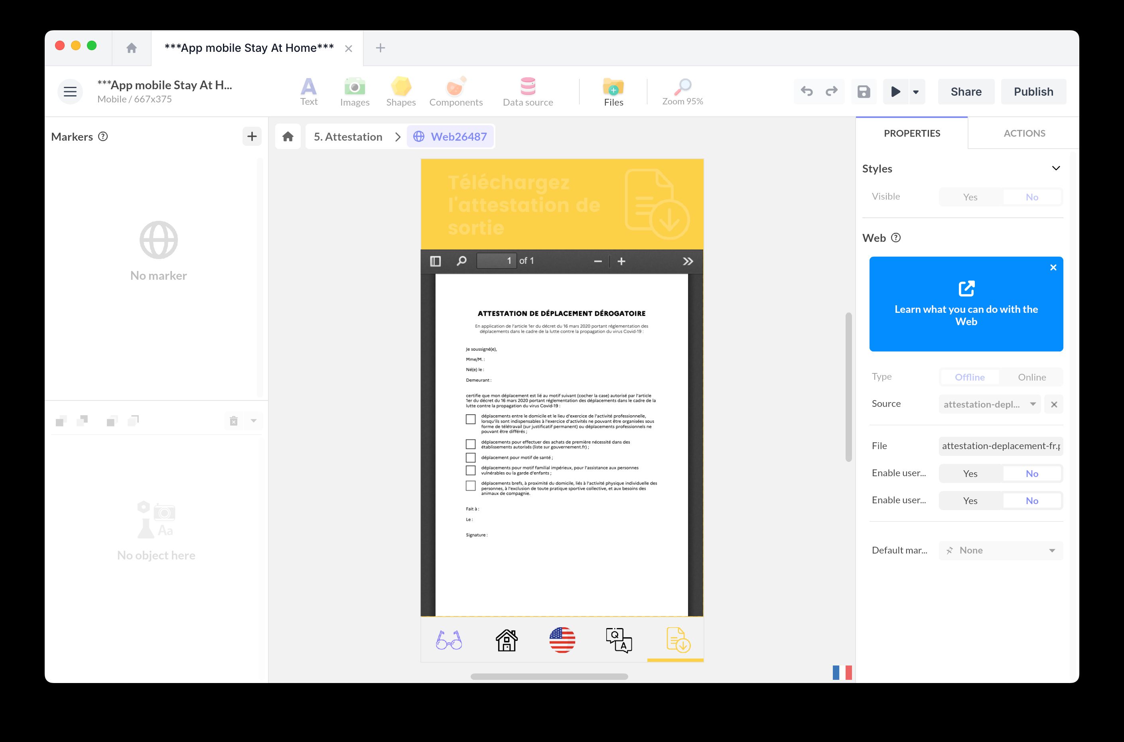Viewport: 1124px width, 742px height.
Task: Enable user option by clicking Yes
Action: click(970, 473)
